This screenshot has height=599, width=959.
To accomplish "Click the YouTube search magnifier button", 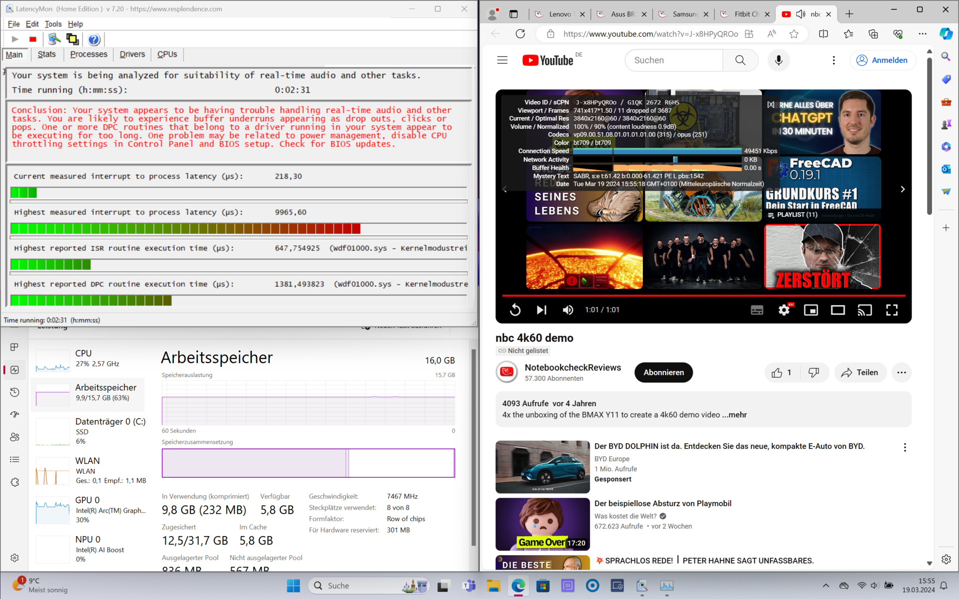I will click(x=740, y=60).
